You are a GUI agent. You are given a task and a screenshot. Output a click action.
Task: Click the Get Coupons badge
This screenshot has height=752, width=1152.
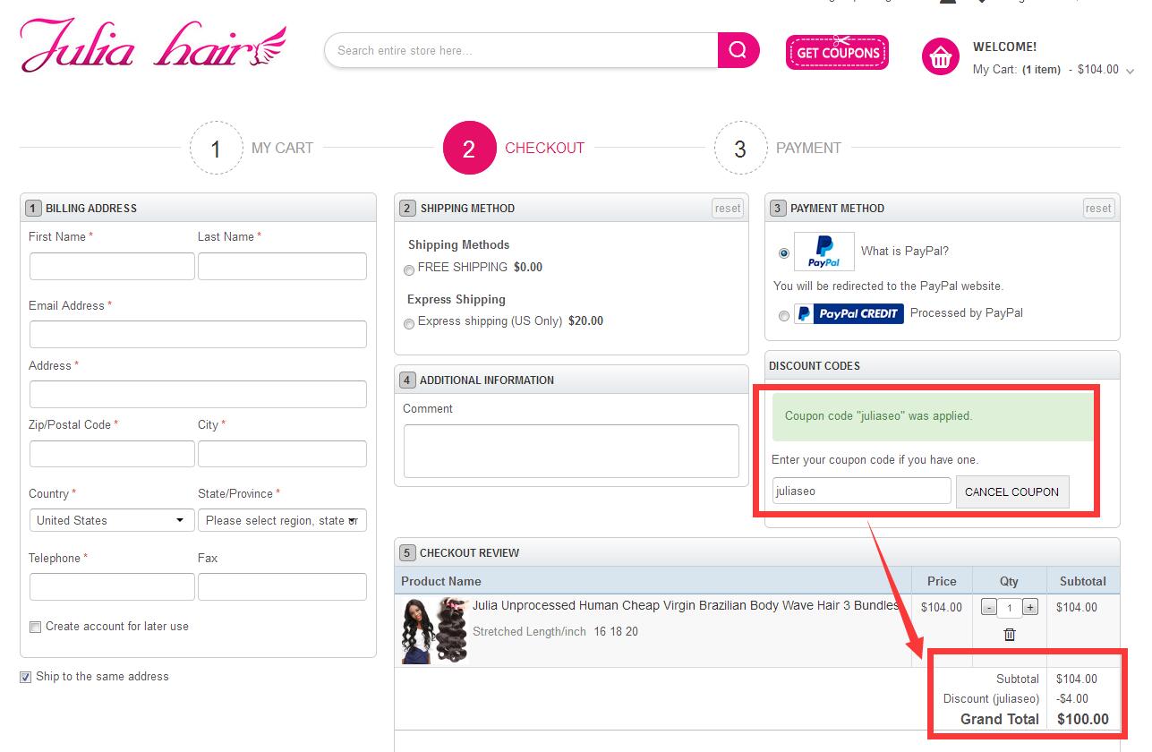click(x=837, y=52)
